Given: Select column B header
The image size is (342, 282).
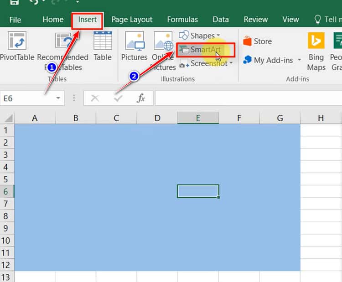Looking at the screenshot, I should point(75,118).
